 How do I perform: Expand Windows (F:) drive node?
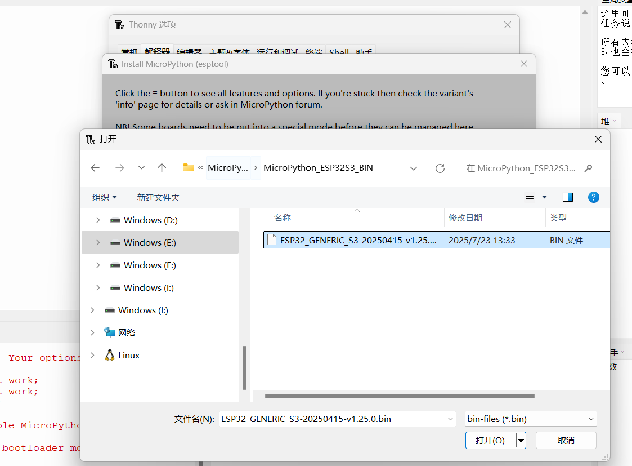(x=98, y=265)
